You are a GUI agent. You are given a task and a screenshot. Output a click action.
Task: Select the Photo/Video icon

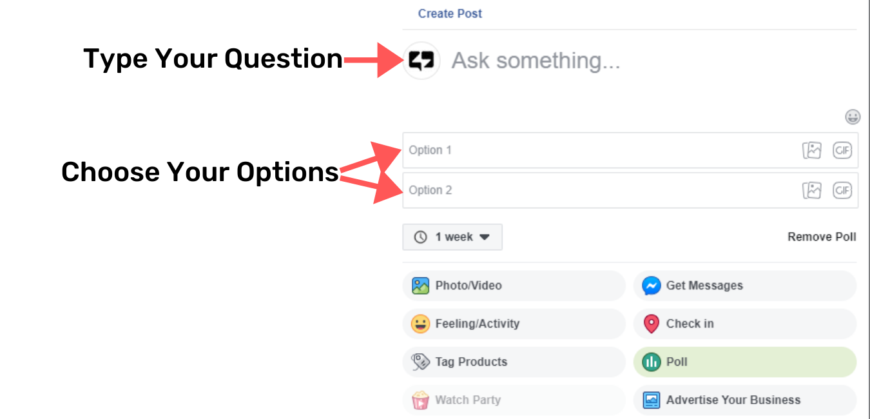point(420,286)
